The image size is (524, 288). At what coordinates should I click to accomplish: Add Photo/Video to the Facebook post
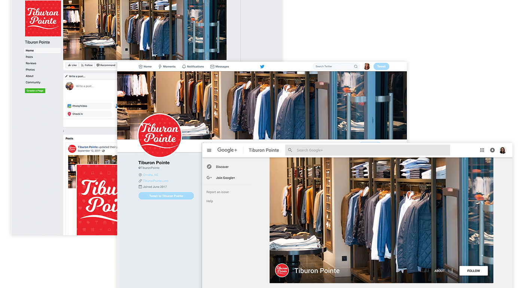(x=89, y=106)
